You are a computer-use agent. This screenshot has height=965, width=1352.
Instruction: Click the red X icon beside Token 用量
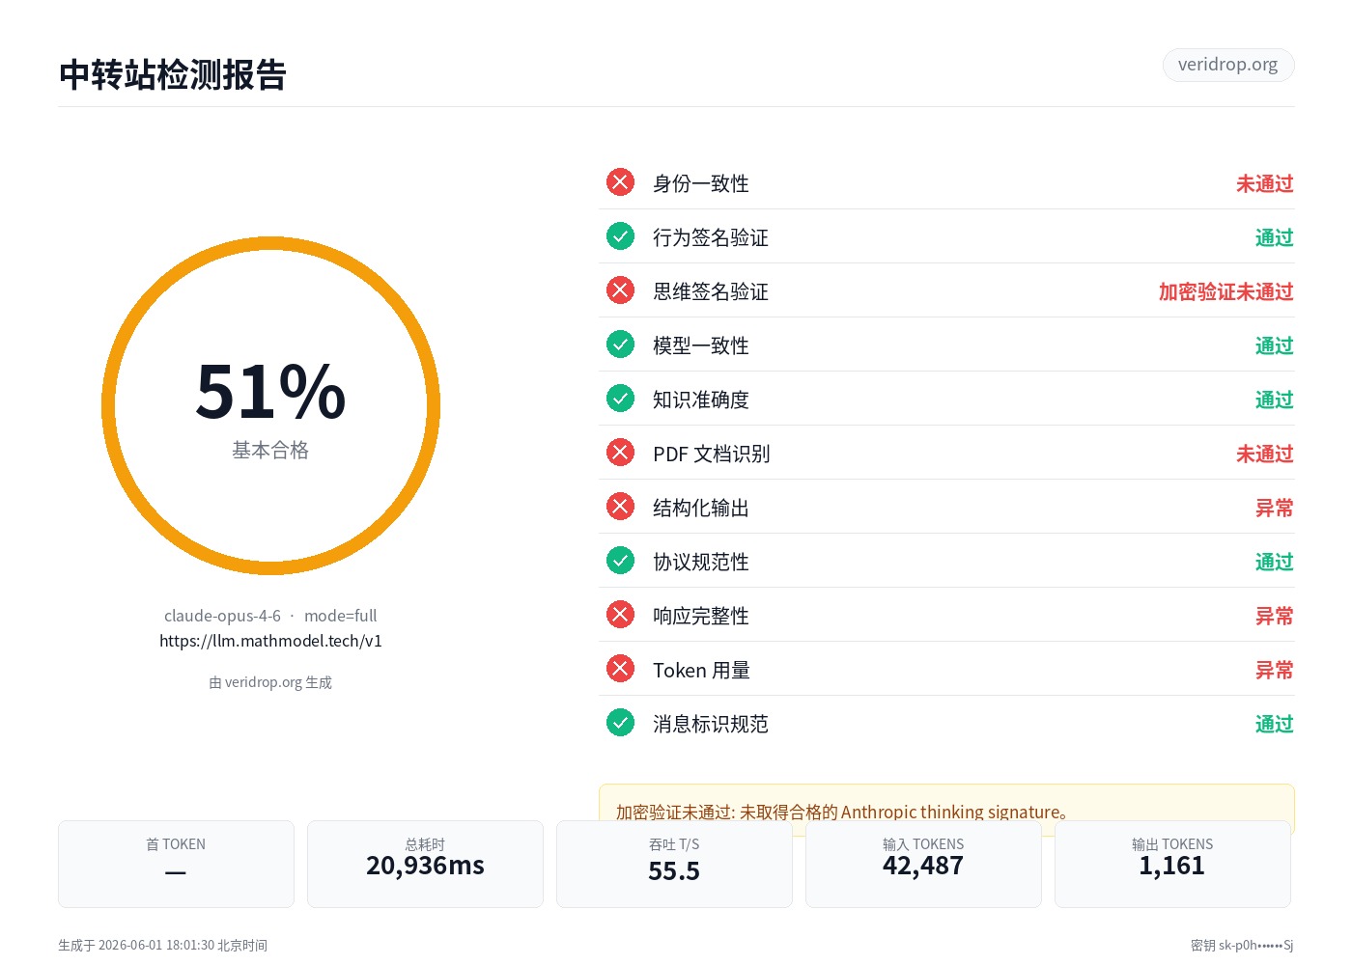620,669
